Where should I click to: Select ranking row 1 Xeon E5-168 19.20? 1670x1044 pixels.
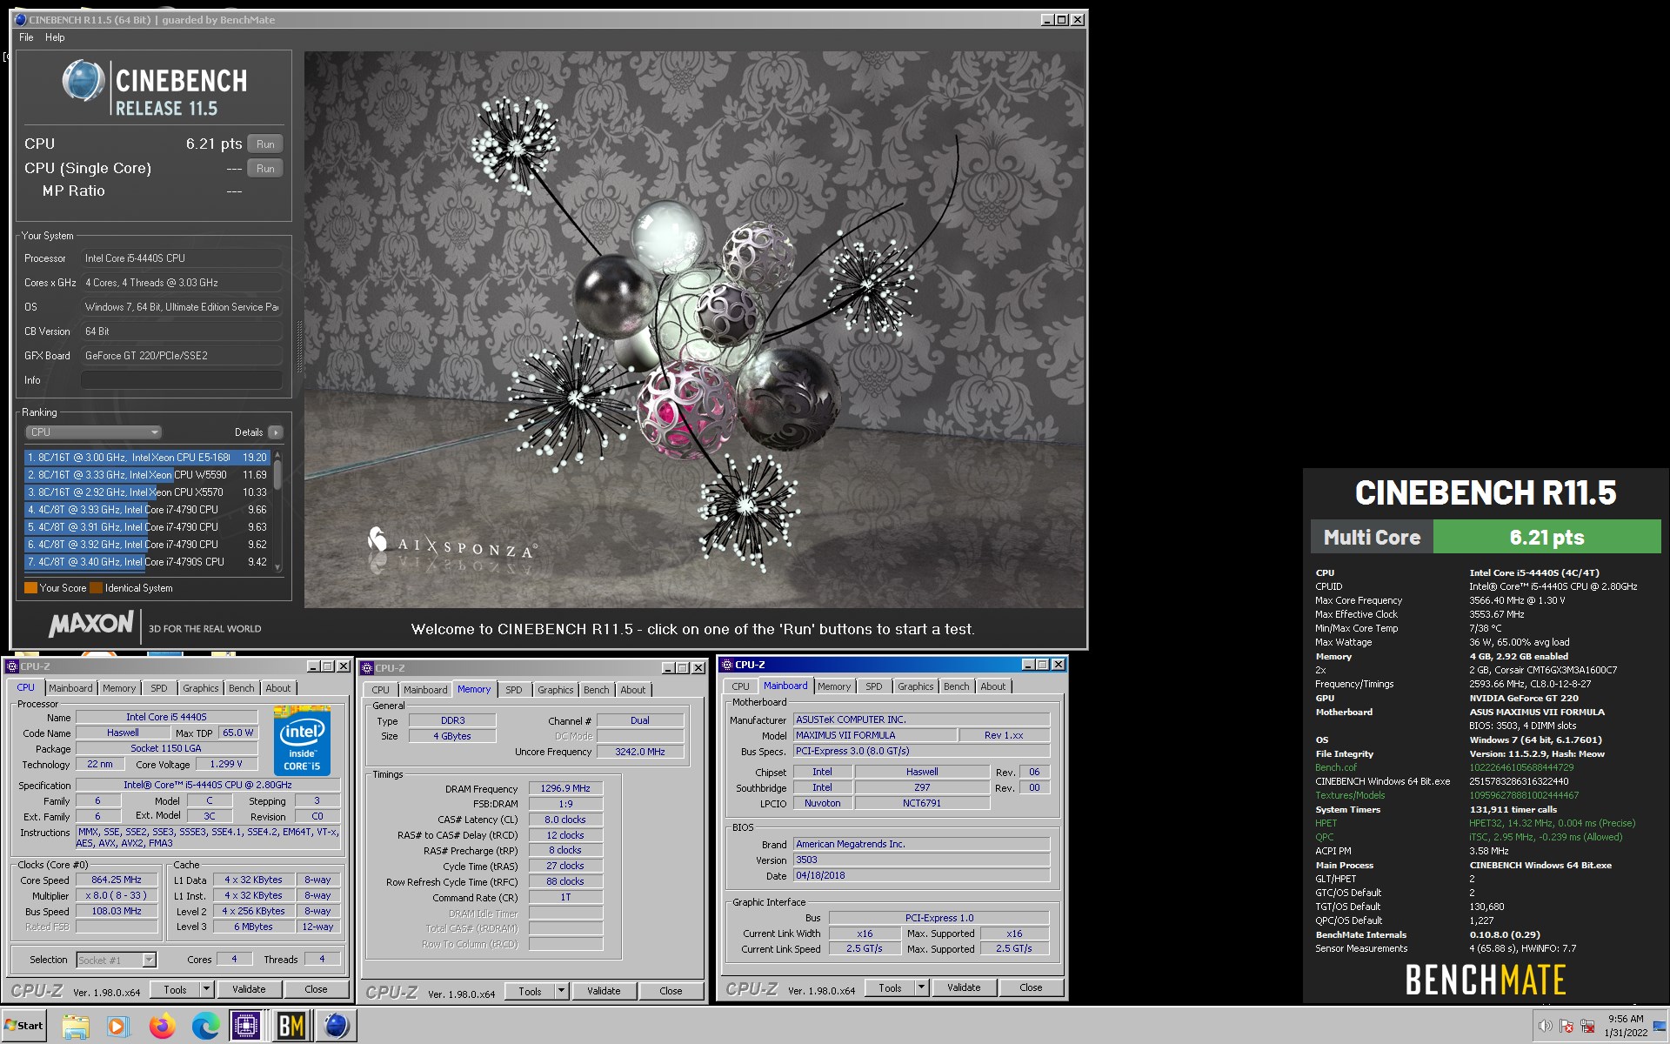coord(147,458)
